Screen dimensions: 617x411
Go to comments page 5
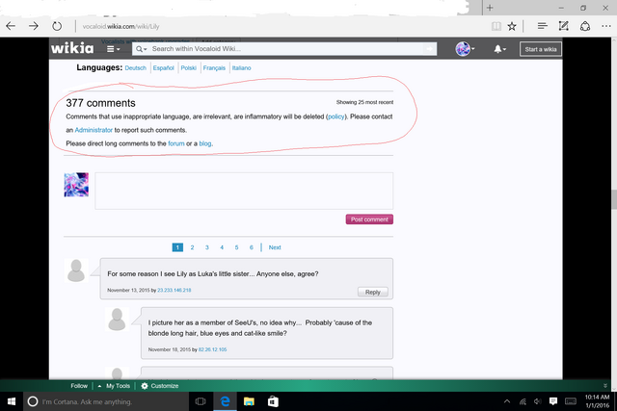pyautogui.click(x=236, y=247)
